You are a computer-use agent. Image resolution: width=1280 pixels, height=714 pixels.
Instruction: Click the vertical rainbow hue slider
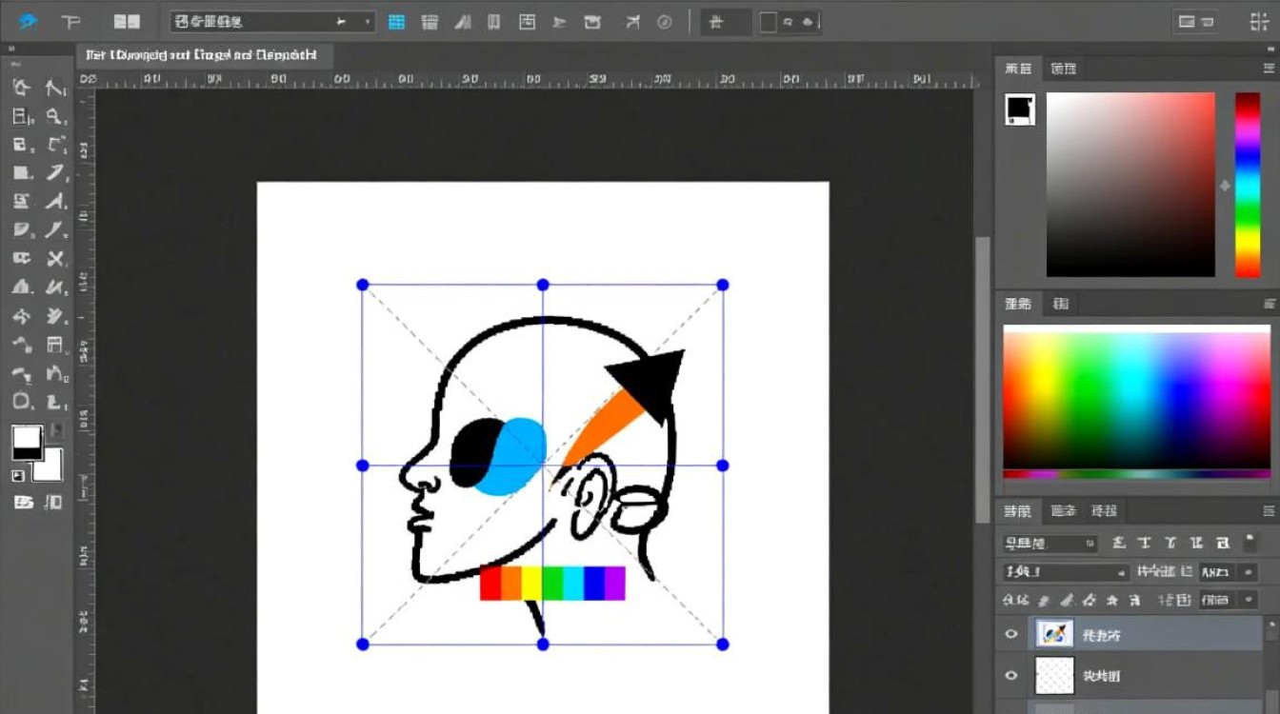point(1248,184)
